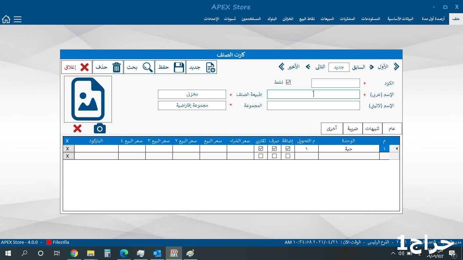Switch to the ضريبة tab
This screenshot has height=260, width=463.
(353, 129)
